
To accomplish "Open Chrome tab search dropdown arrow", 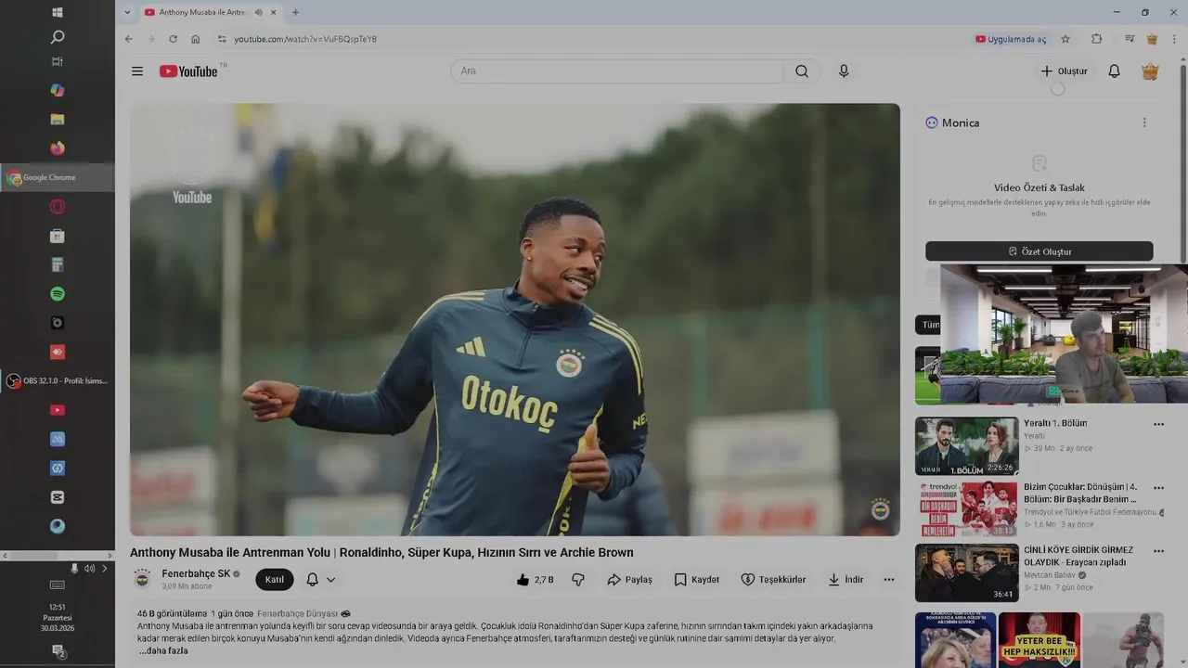I will point(127,12).
